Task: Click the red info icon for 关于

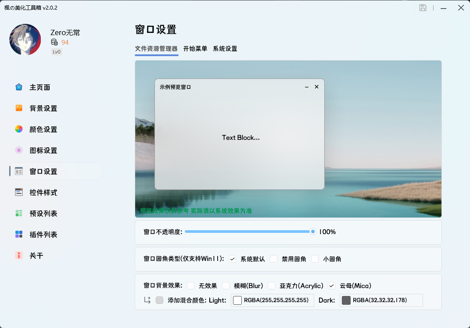Action: coord(19,255)
